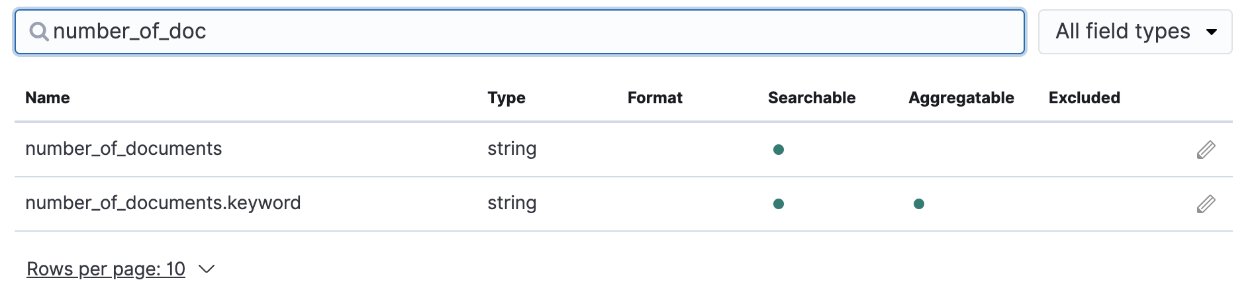
Task: Click chevron arrow beside Rows per page
Action: click(x=207, y=269)
